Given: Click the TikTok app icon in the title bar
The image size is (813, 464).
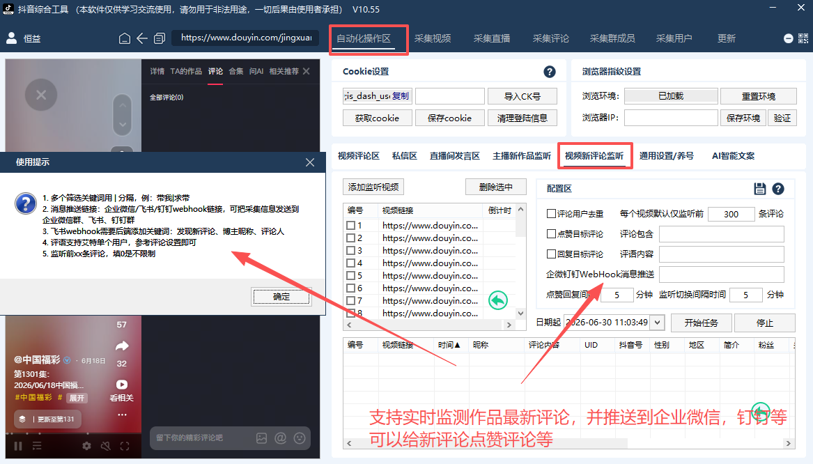Looking at the screenshot, I should coord(8,9).
